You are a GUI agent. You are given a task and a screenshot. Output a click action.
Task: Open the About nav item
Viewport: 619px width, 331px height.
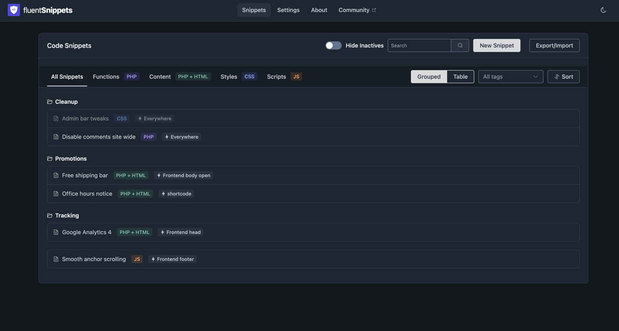(x=319, y=10)
